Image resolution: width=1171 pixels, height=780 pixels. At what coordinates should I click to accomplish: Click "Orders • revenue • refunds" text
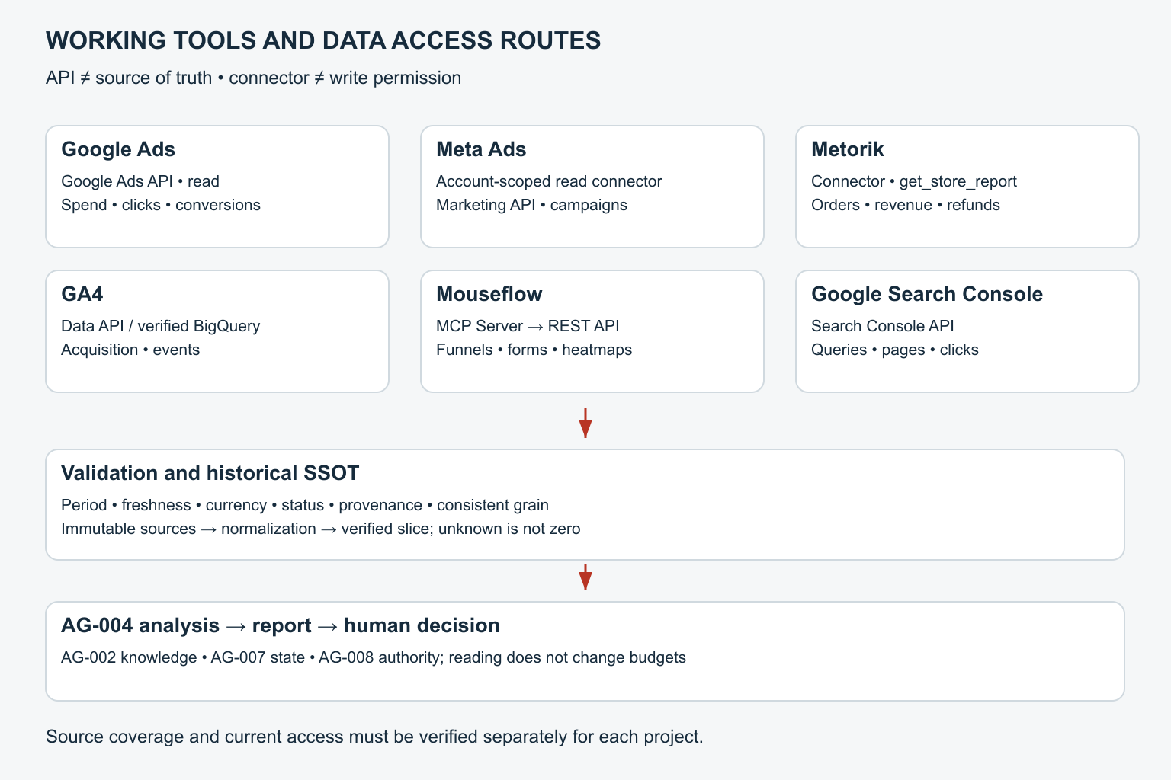[x=906, y=205]
